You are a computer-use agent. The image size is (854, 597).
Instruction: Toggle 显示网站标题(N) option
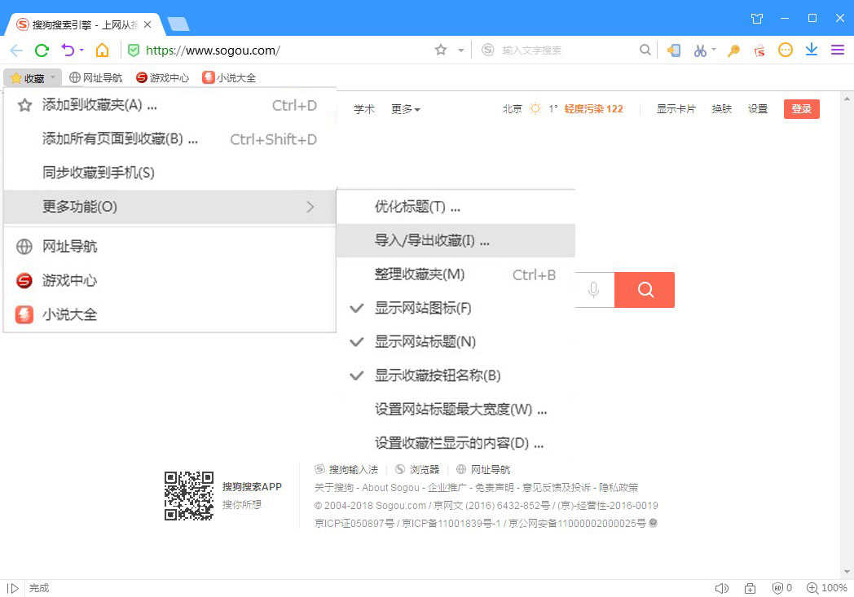point(456,342)
